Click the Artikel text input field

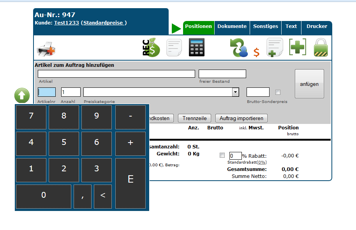point(116,74)
